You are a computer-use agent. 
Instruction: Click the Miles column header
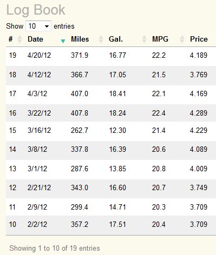click(x=80, y=39)
